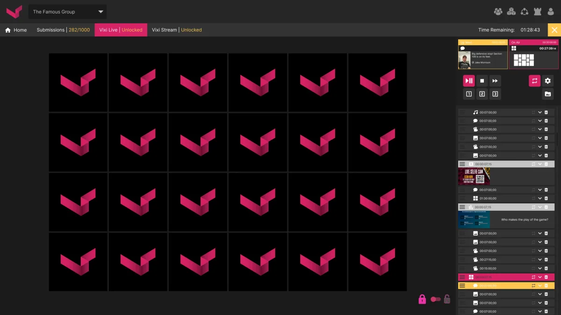
Task: Toggle loop on the music note item
Action: [x=533, y=112]
